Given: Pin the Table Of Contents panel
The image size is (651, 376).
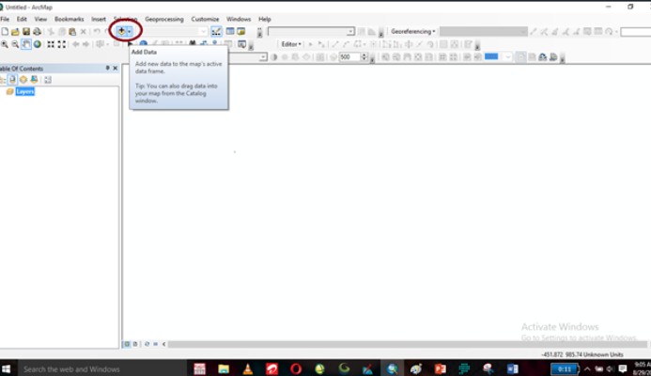Looking at the screenshot, I should pos(107,68).
